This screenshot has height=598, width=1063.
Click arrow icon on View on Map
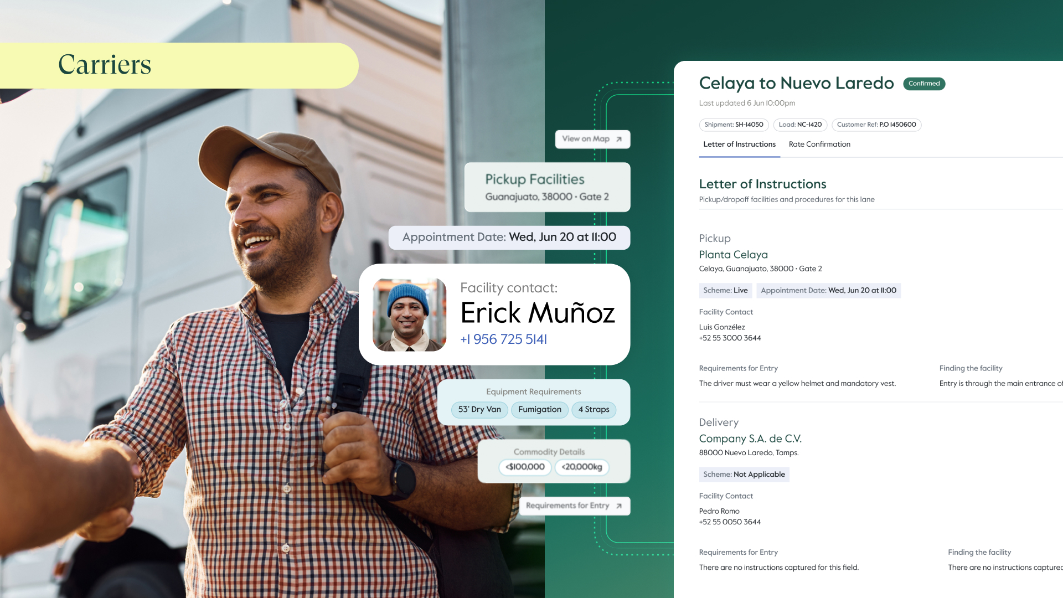(619, 140)
